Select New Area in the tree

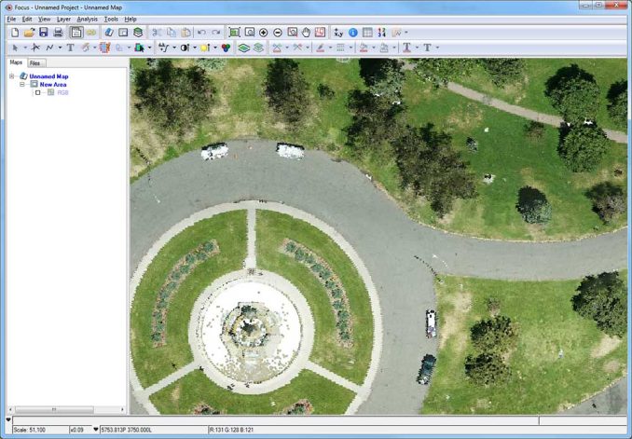pos(53,84)
